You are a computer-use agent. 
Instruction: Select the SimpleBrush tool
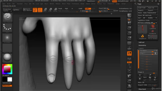(x=143, y=37)
